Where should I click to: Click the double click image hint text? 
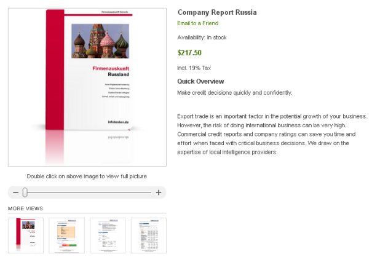87,176
